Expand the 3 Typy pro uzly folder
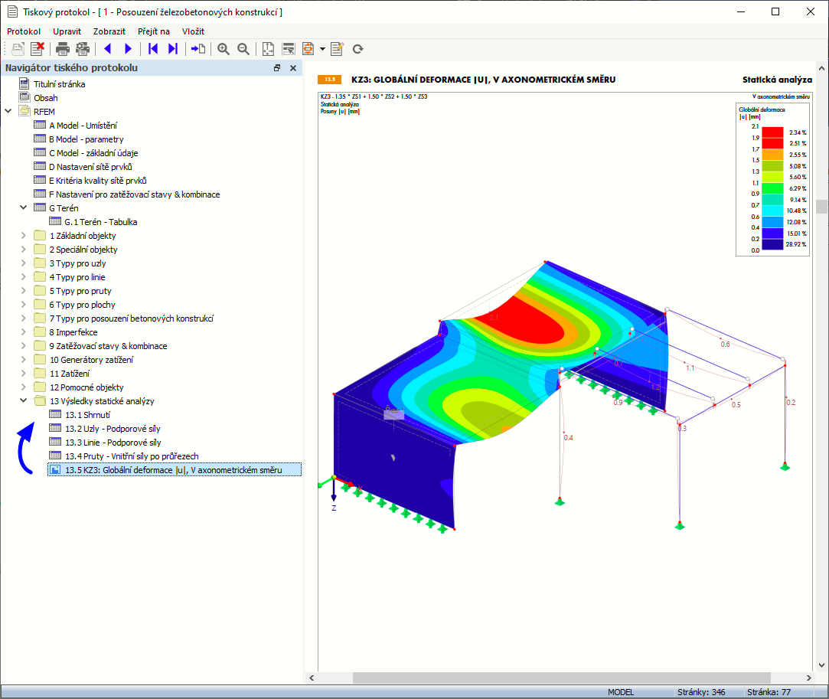The image size is (829, 699). point(23,263)
